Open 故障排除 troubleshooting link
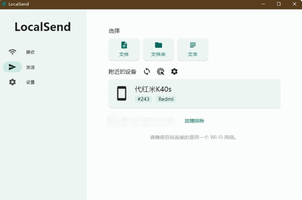 coord(194,121)
